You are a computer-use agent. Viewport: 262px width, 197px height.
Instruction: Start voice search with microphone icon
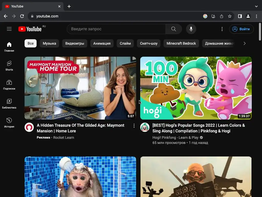pyautogui.click(x=191, y=29)
